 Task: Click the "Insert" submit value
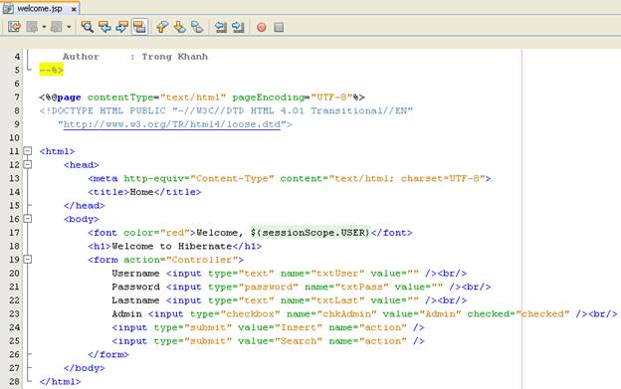pyautogui.click(x=299, y=327)
